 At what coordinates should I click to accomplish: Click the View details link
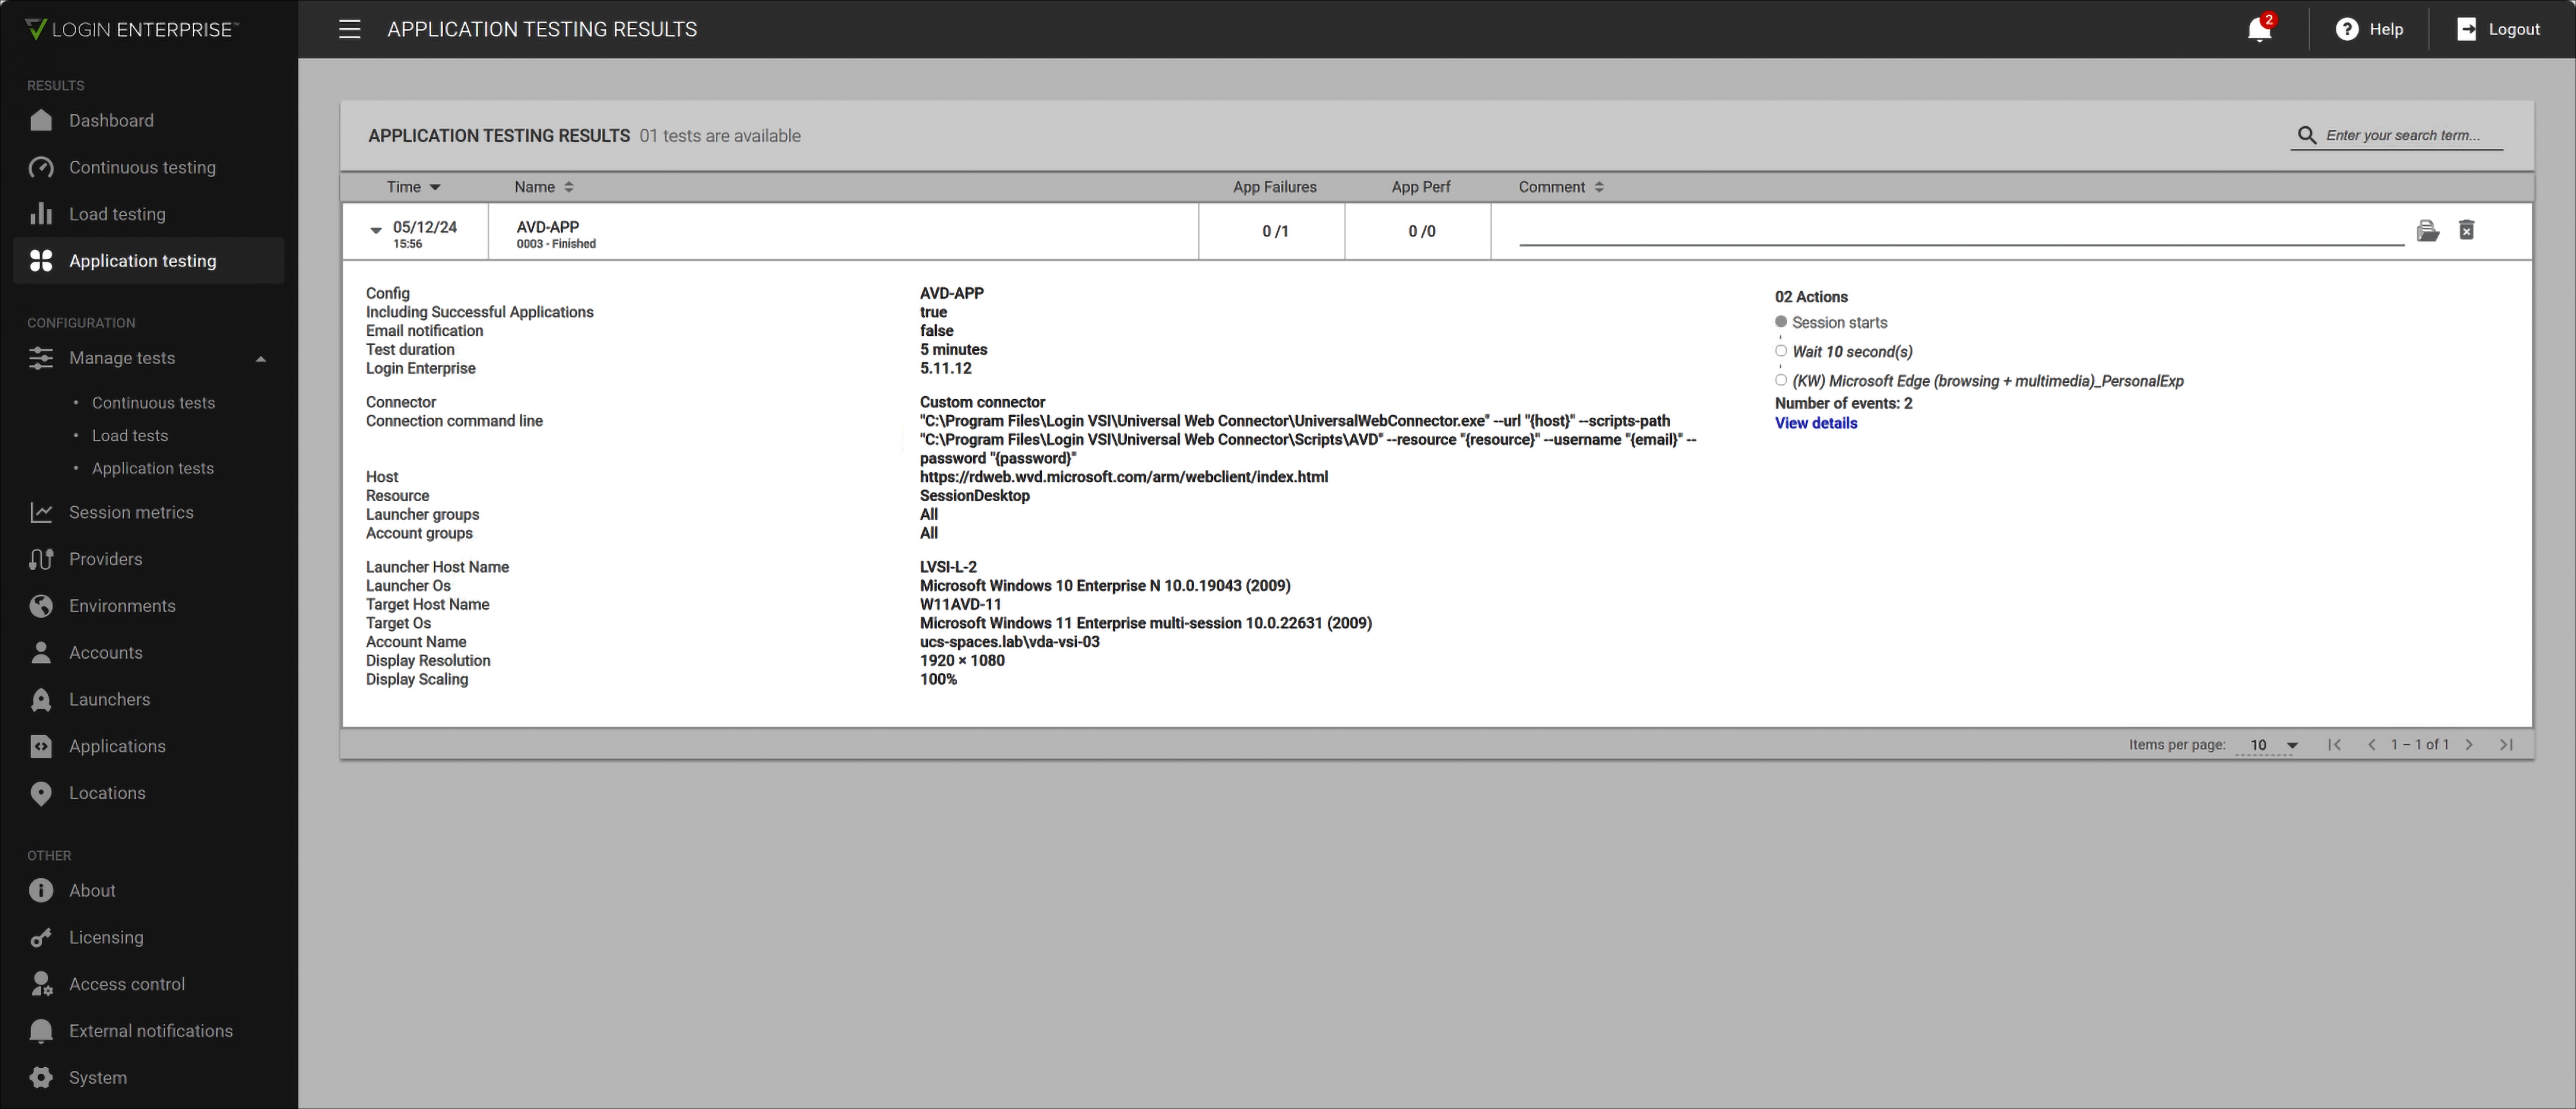(1816, 423)
